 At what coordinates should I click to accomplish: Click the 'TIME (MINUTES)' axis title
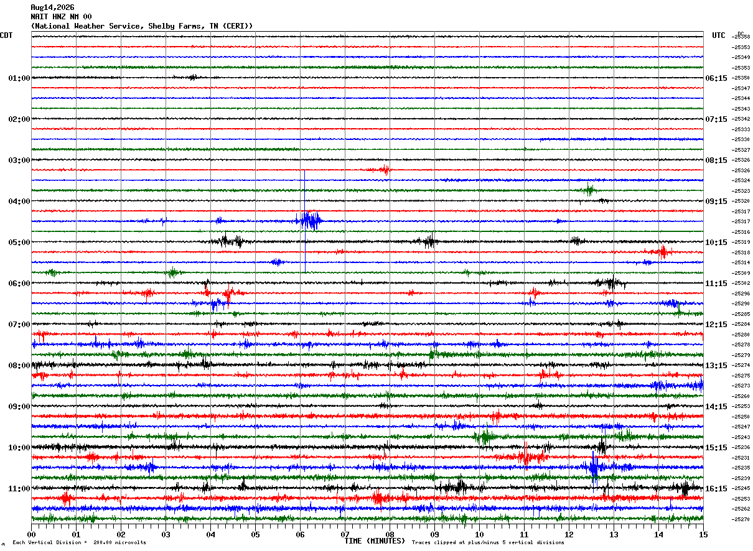(x=375, y=541)
